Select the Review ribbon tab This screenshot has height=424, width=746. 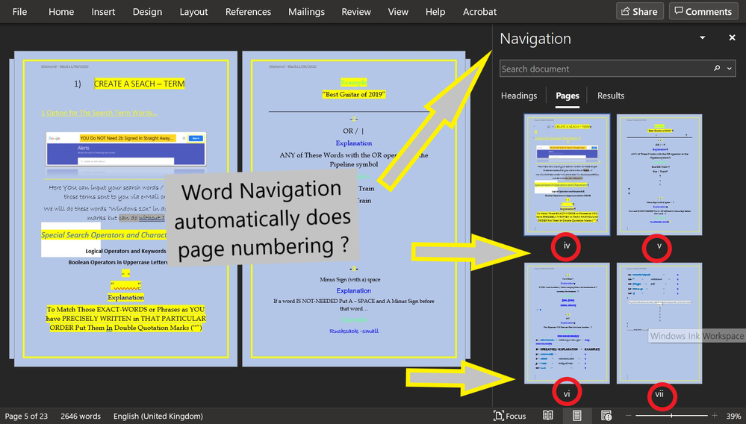pyautogui.click(x=356, y=12)
